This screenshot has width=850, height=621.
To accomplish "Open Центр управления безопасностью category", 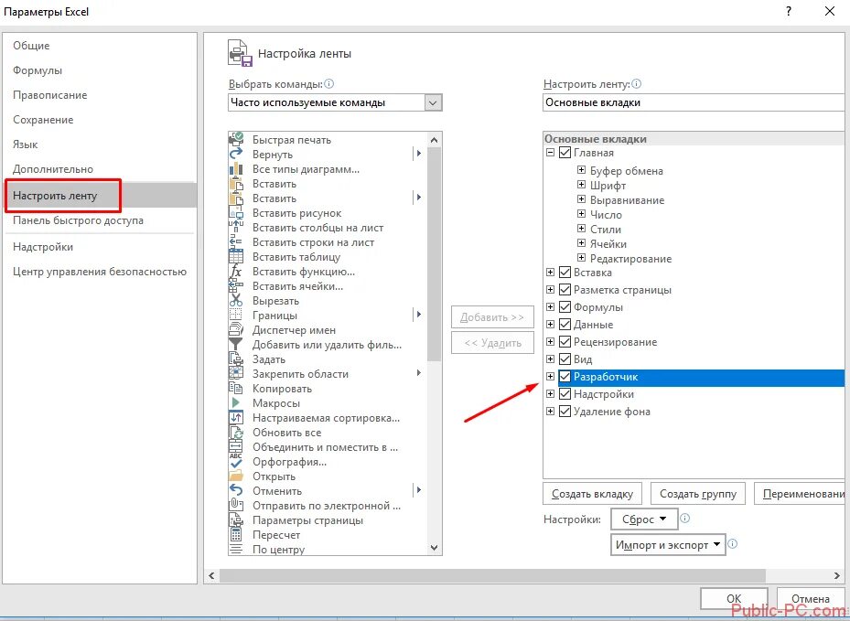I will click(x=100, y=272).
